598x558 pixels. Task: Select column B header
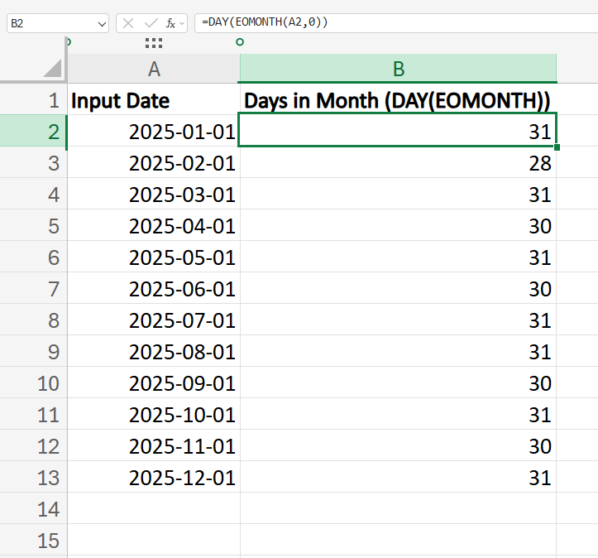(x=398, y=70)
